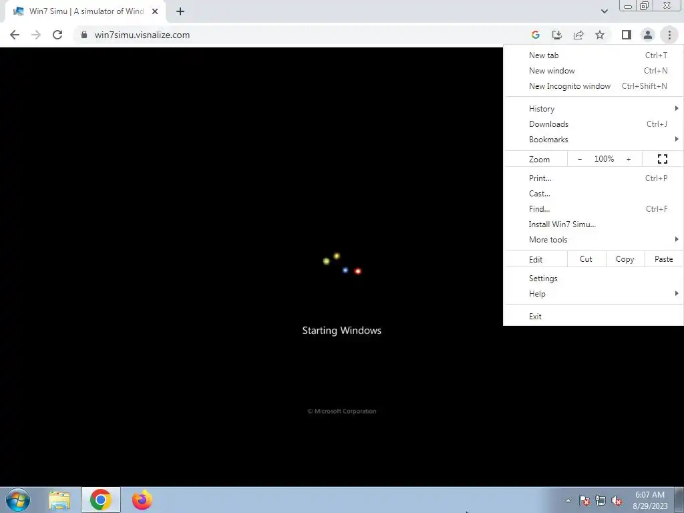This screenshot has height=513, width=684.
Task: Click the Cut button in Edit row
Action: 586,259
